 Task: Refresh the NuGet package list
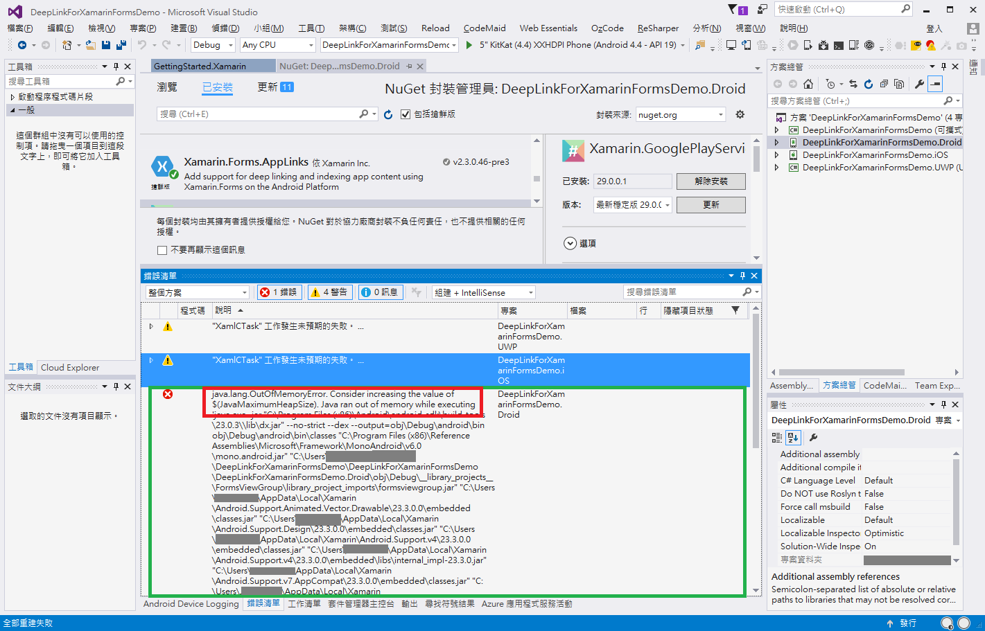[388, 114]
